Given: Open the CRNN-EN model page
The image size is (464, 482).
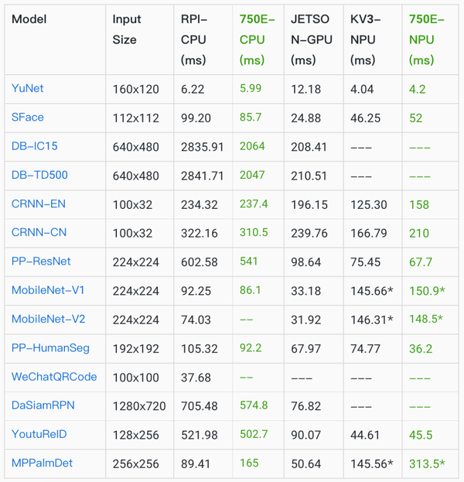Looking at the screenshot, I should pyautogui.click(x=39, y=204).
